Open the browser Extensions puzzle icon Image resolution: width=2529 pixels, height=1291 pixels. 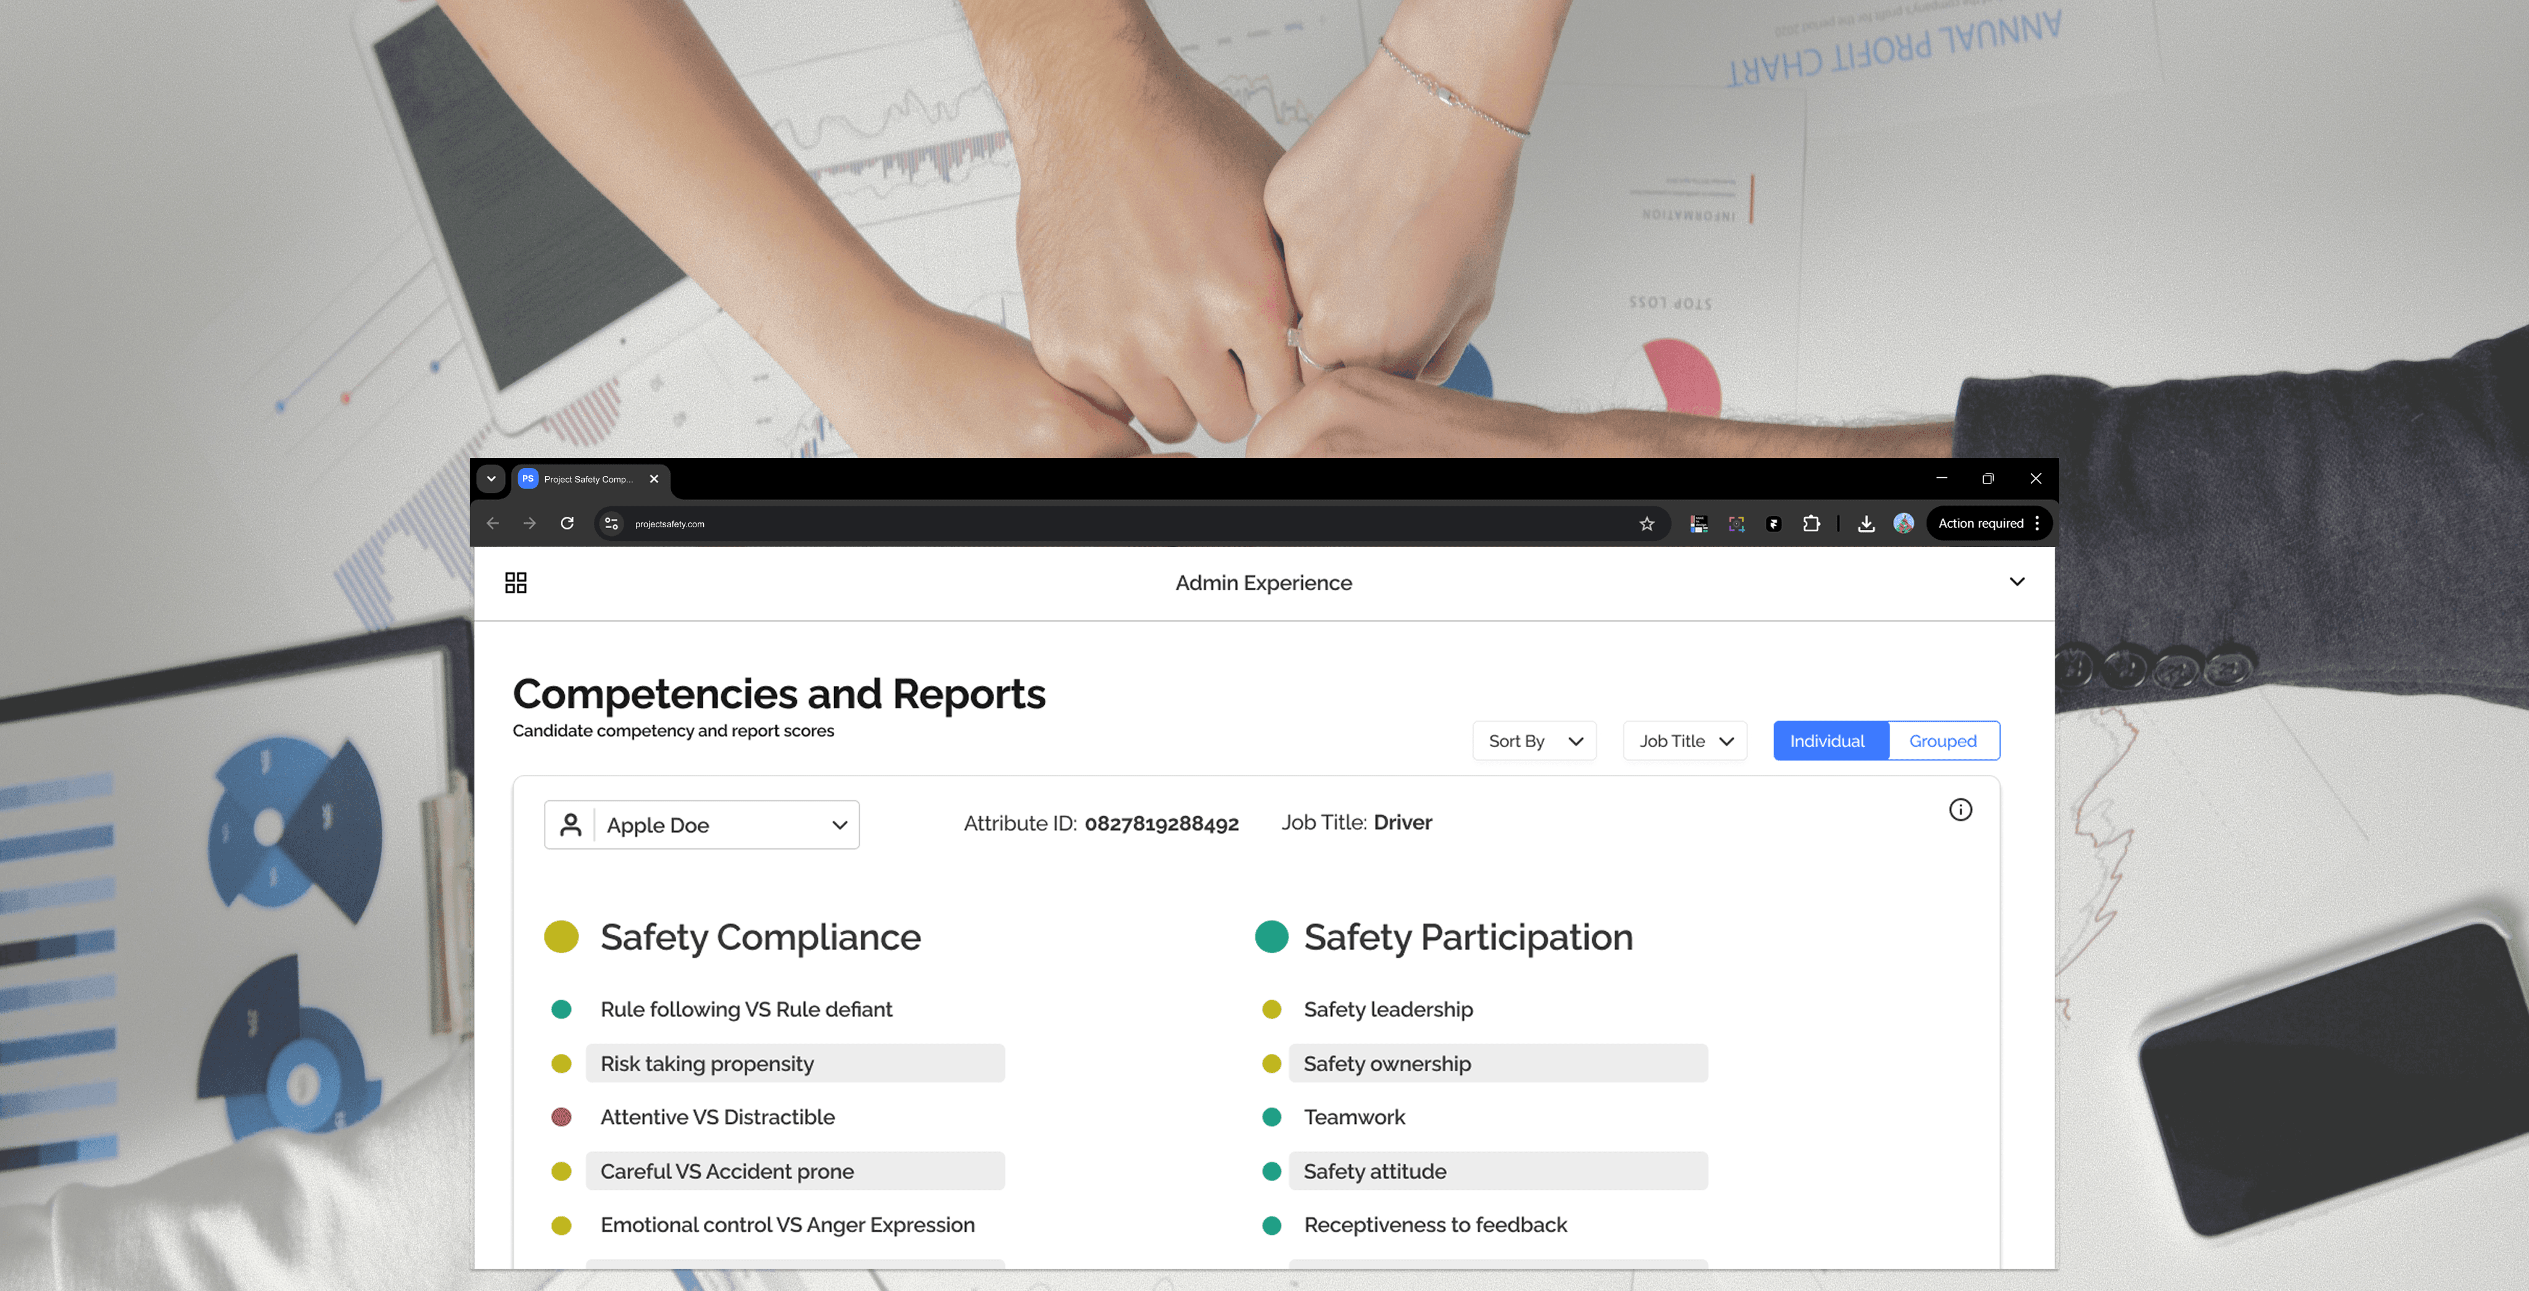click(1812, 524)
